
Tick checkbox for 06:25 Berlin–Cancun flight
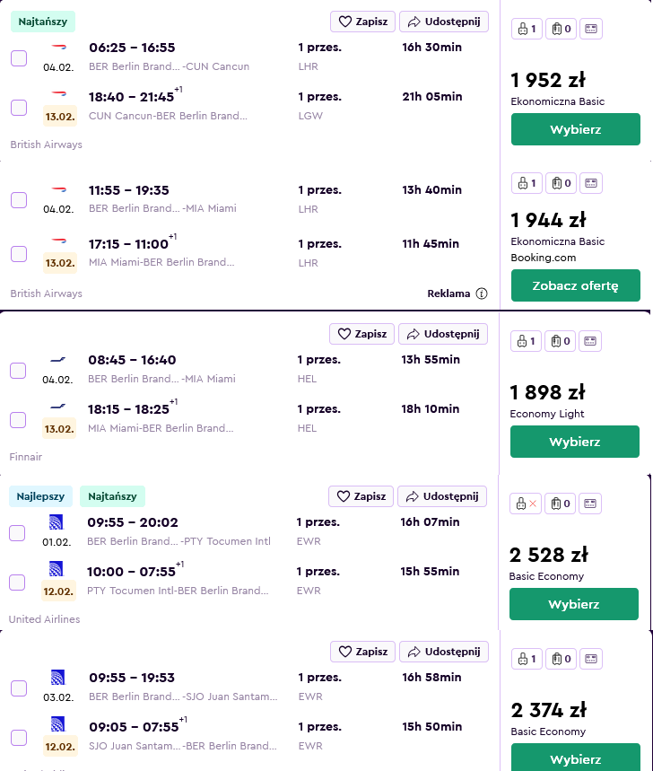(19, 58)
